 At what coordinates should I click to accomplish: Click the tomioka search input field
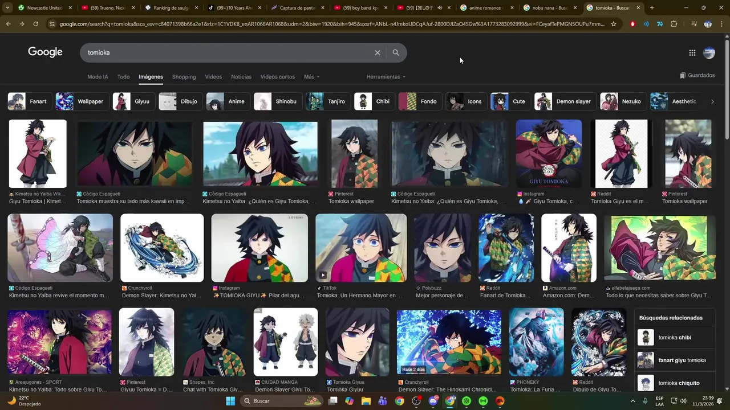tap(228, 52)
